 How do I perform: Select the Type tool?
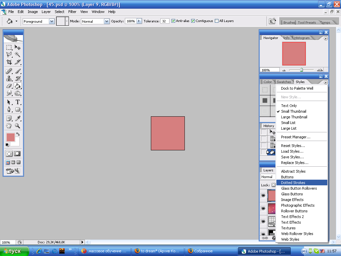pyautogui.click(x=18, y=102)
